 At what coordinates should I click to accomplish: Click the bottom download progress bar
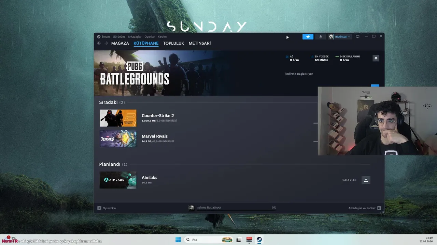[236, 210]
